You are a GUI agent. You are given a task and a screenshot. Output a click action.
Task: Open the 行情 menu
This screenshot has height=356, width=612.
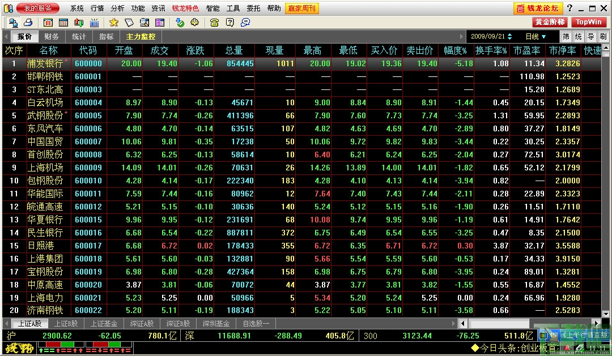pyautogui.click(x=97, y=8)
